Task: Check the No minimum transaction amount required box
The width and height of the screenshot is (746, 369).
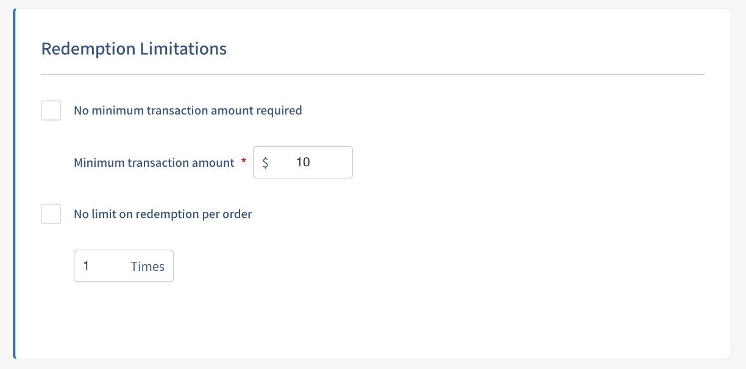Action: [51, 111]
